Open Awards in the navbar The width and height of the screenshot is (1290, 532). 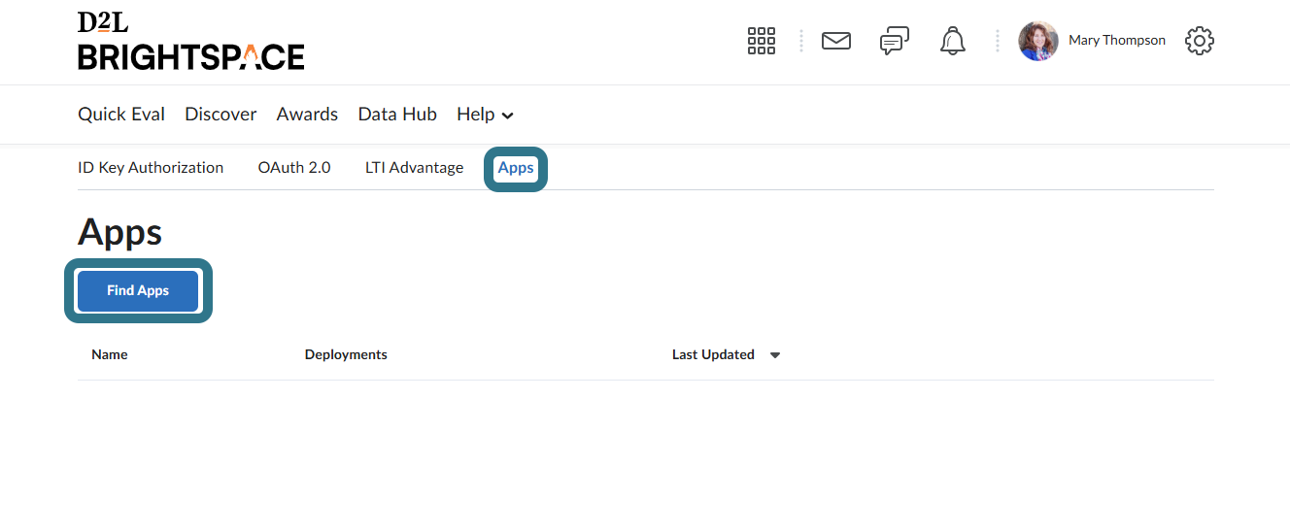coord(307,115)
